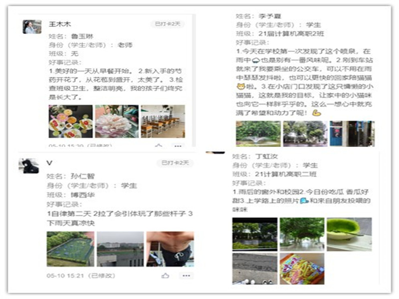Open 王木木's profile avatar
Image resolution: width=399 pixels, height=299 pixels.
pyautogui.click(x=32, y=26)
